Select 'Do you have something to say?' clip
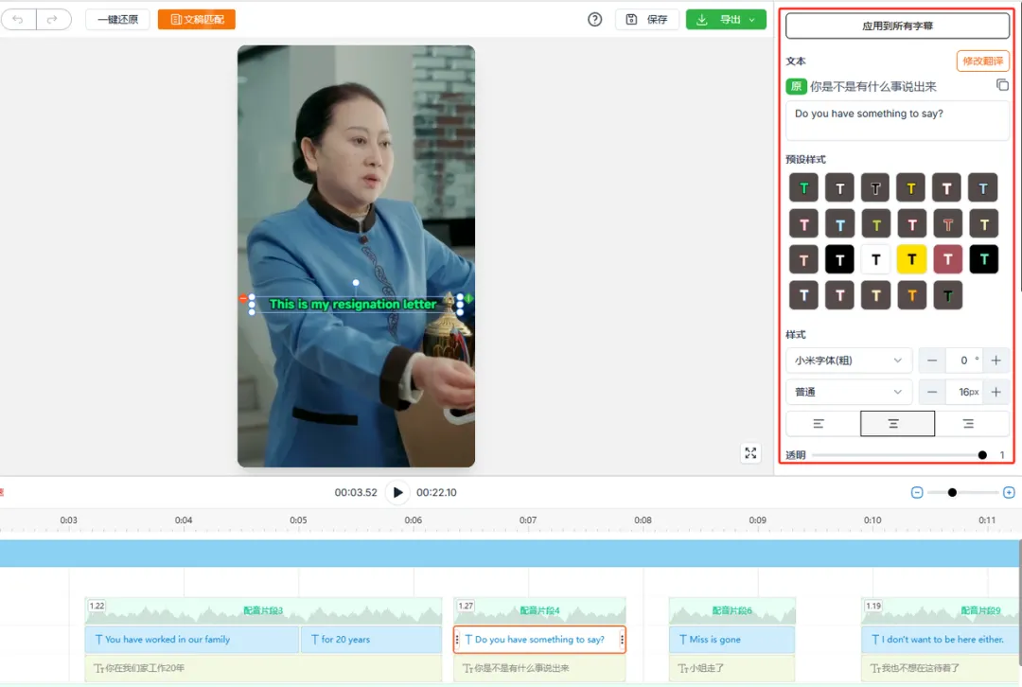The height and width of the screenshot is (687, 1022). 539,640
